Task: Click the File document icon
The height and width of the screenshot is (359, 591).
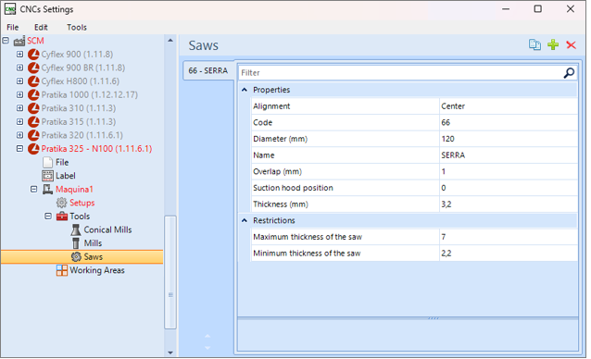Action: coord(47,162)
